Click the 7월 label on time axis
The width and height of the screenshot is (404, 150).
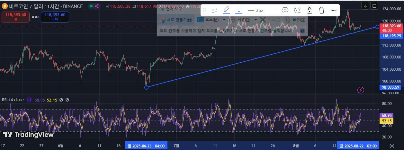tap(176, 146)
